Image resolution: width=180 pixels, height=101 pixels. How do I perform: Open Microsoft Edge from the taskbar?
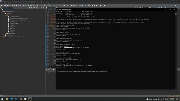pyautogui.click(x=12, y=99)
